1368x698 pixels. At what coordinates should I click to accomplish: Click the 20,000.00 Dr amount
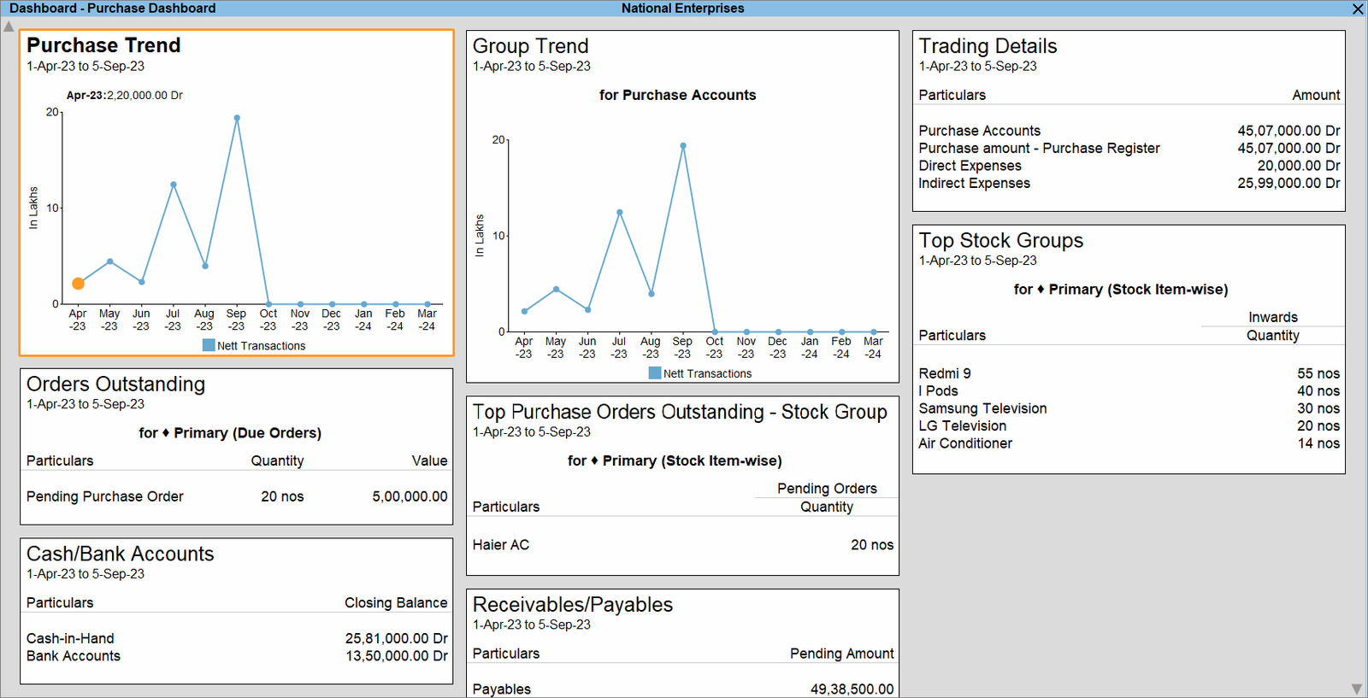tap(1299, 166)
